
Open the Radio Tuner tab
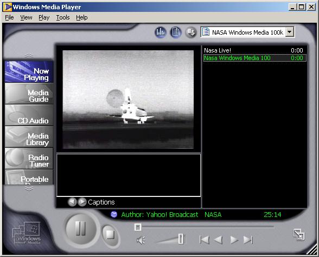point(29,159)
